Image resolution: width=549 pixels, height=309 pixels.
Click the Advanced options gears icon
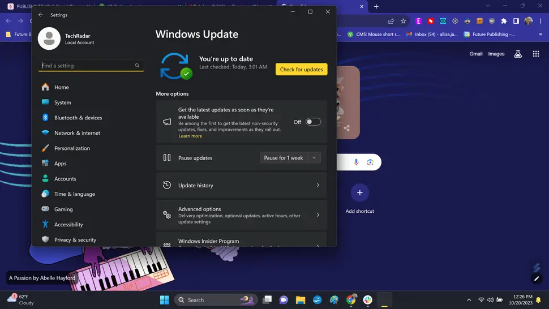[167, 215]
